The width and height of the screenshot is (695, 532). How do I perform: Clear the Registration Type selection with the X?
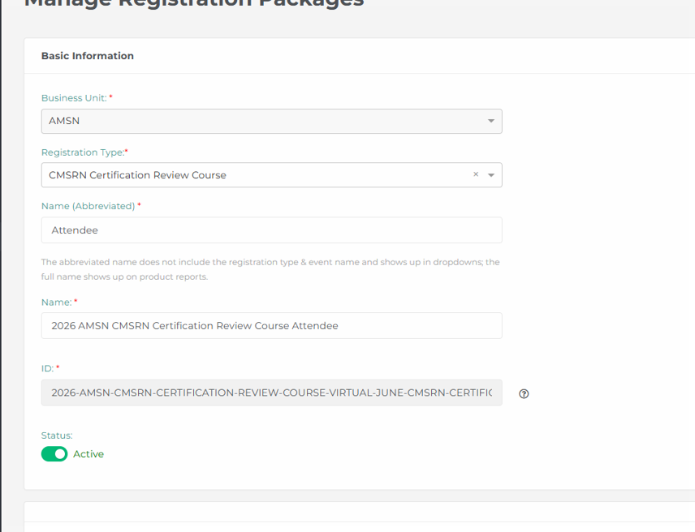tap(476, 174)
